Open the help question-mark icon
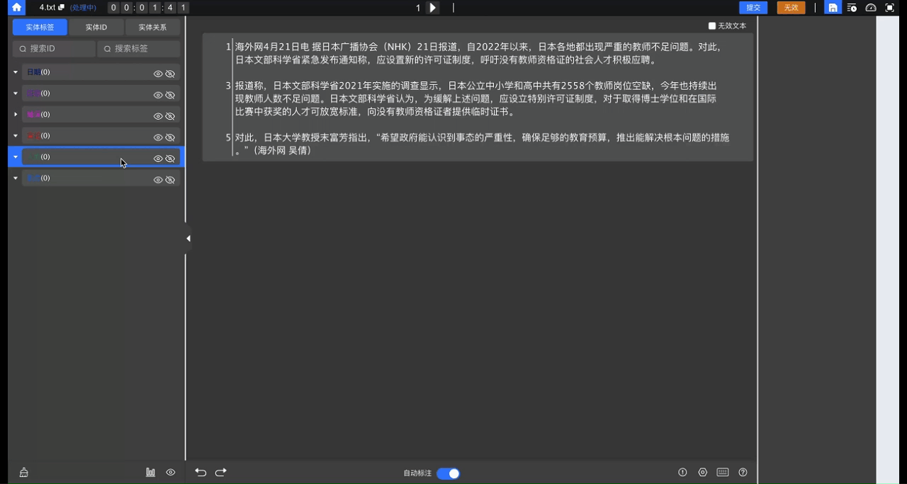This screenshot has height=484, width=907. pyautogui.click(x=743, y=473)
